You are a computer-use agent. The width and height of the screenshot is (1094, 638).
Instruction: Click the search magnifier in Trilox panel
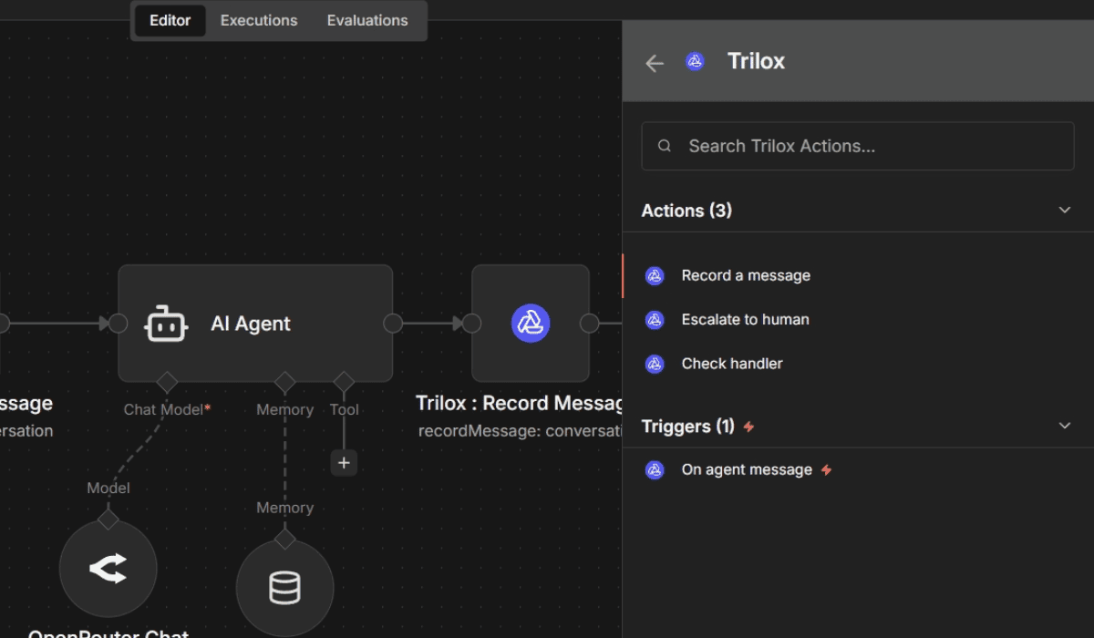(664, 145)
